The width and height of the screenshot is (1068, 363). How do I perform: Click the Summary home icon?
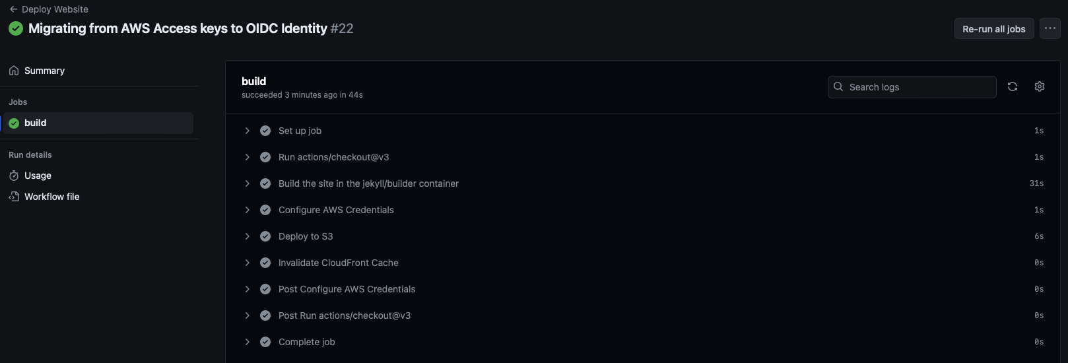click(x=14, y=71)
